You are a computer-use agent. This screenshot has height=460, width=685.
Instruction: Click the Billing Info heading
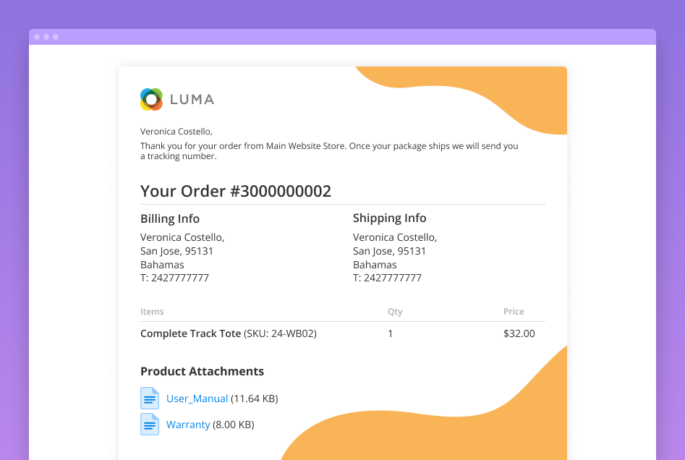click(170, 218)
